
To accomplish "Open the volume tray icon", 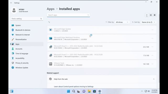I will (x=149, y=91).
